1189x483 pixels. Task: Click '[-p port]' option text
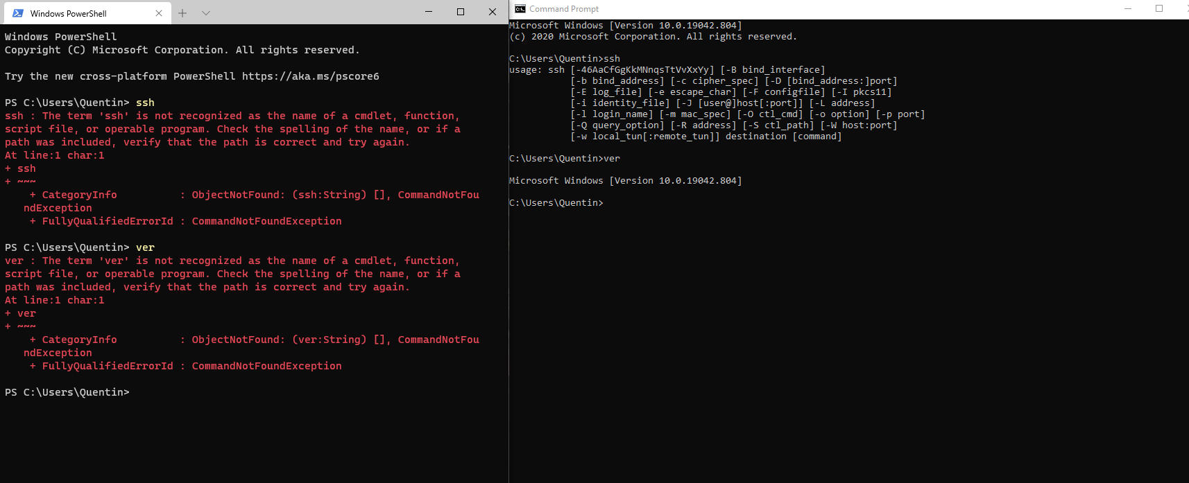tap(900, 114)
